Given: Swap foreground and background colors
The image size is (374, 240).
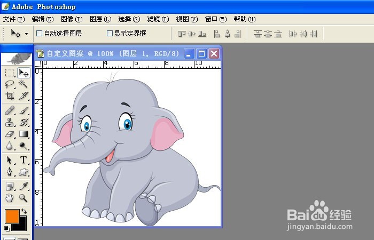Looking at the screenshot, I should point(24,211).
